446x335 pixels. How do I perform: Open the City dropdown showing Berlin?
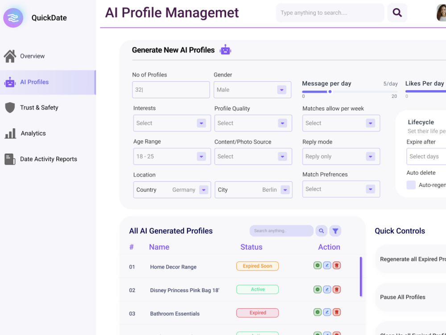coord(253,190)
